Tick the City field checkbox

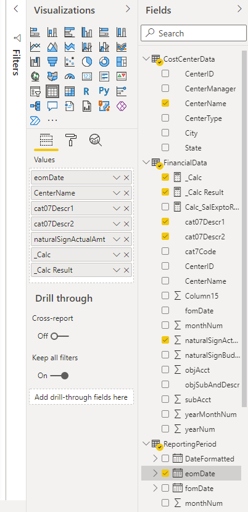[x=165, y=133]
